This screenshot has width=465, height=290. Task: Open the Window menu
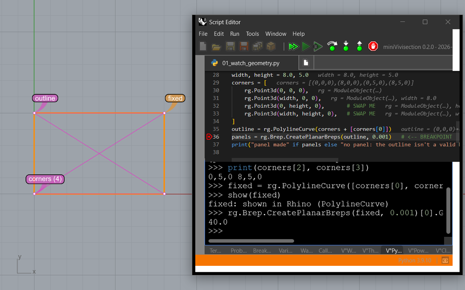[276, 34]
